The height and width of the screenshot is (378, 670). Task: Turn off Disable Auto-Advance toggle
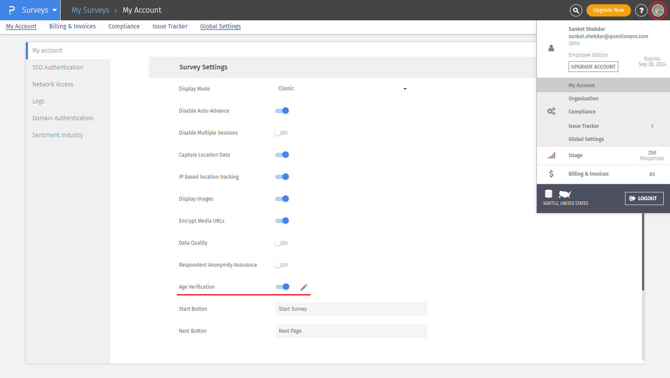tap(282, 111)
